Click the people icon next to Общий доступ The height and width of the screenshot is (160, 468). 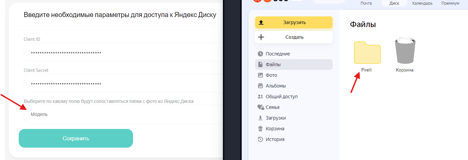[x=260, y=97]
